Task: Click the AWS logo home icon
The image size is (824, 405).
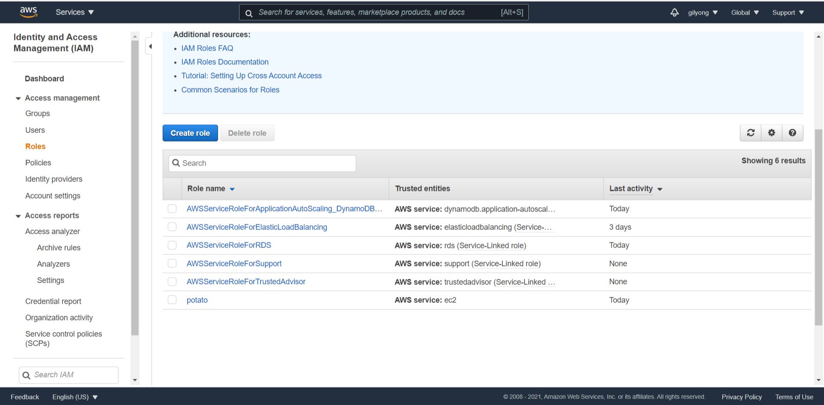Action: click(28, 12)
